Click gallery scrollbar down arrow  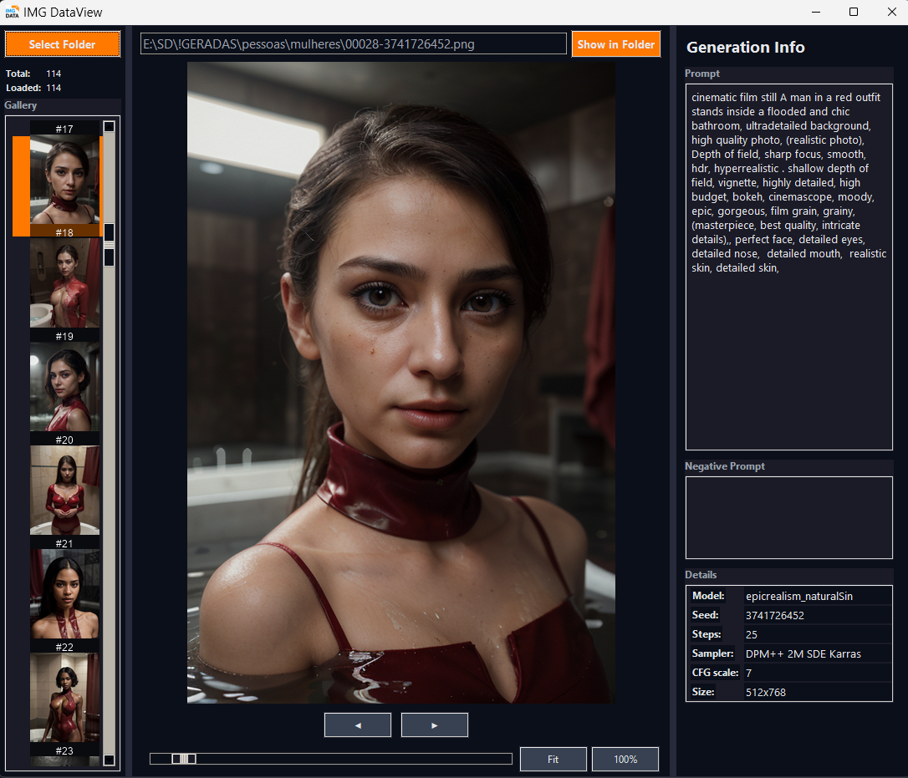(109, 760)
